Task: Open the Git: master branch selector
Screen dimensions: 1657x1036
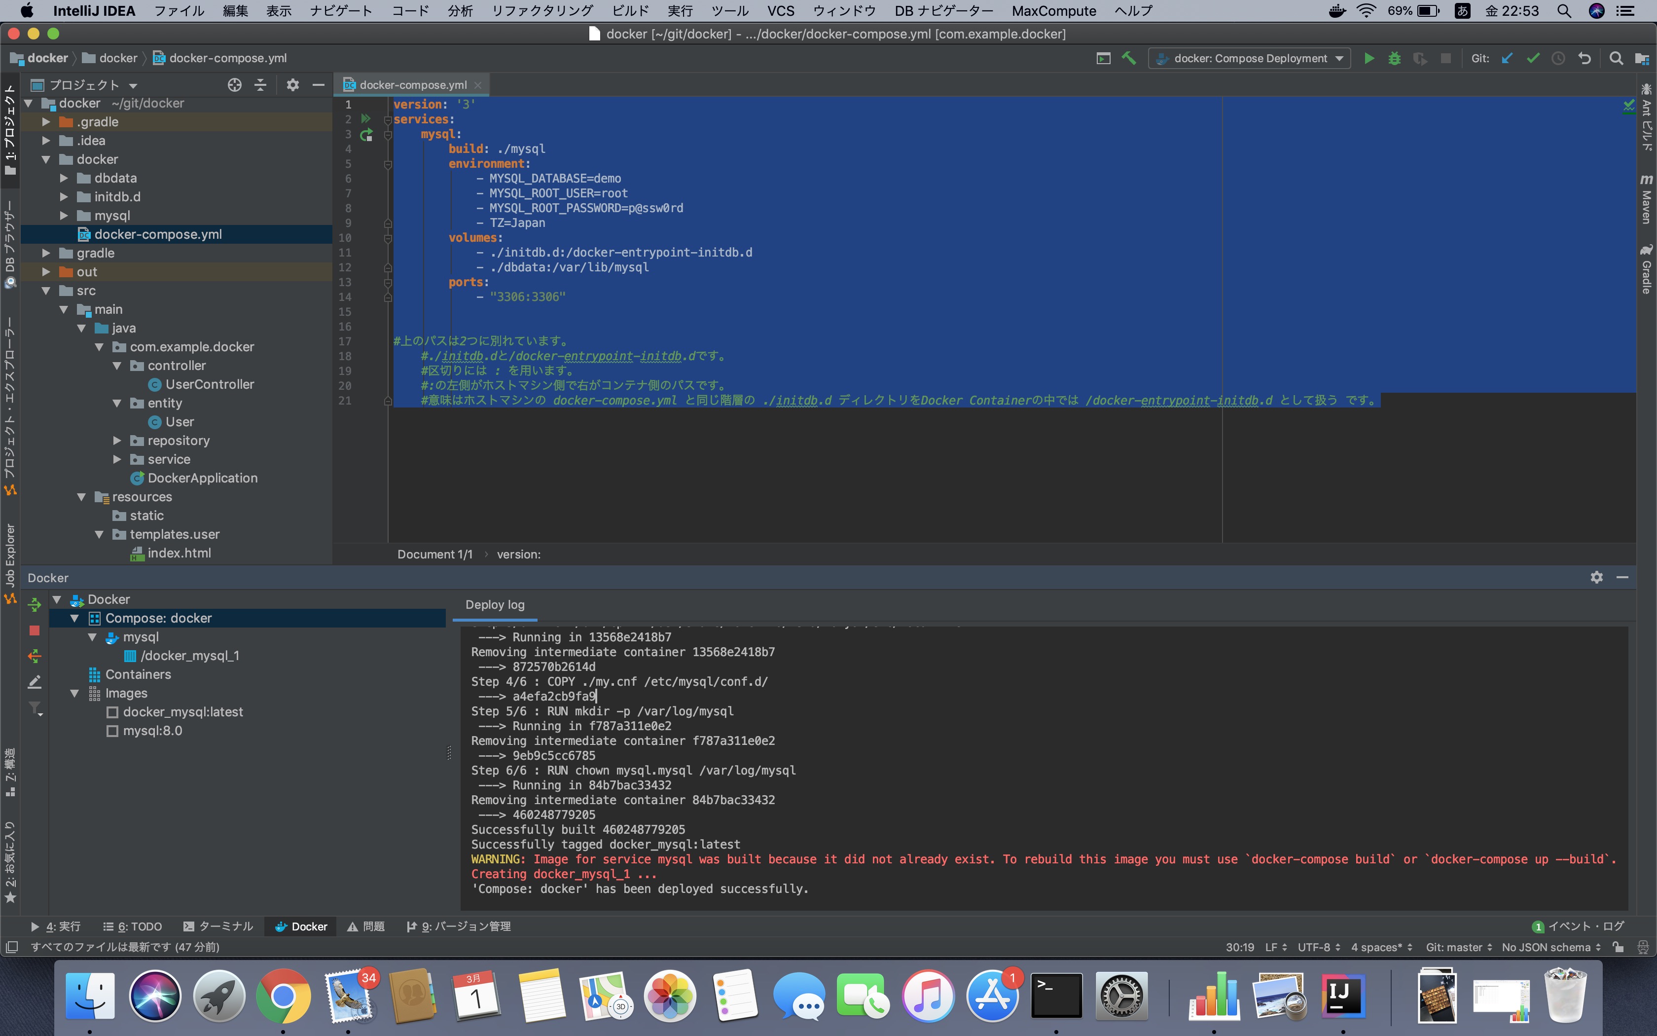Action: pyautogui.click(x=1458, y=947)
